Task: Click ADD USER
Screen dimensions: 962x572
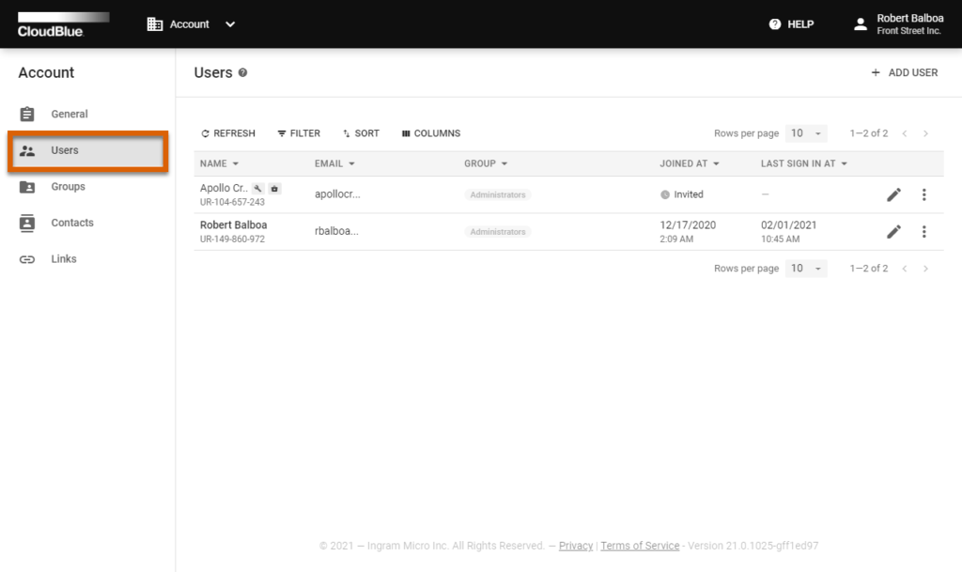Action: (x=902, y=71)
